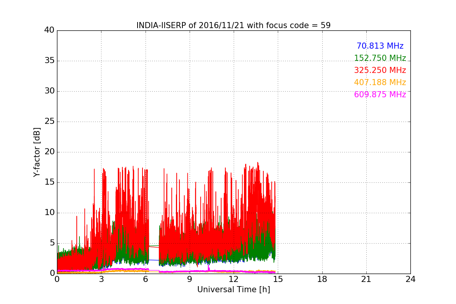
Task: Click the x-axis tick label 6
Action: [x=146, y=279]
